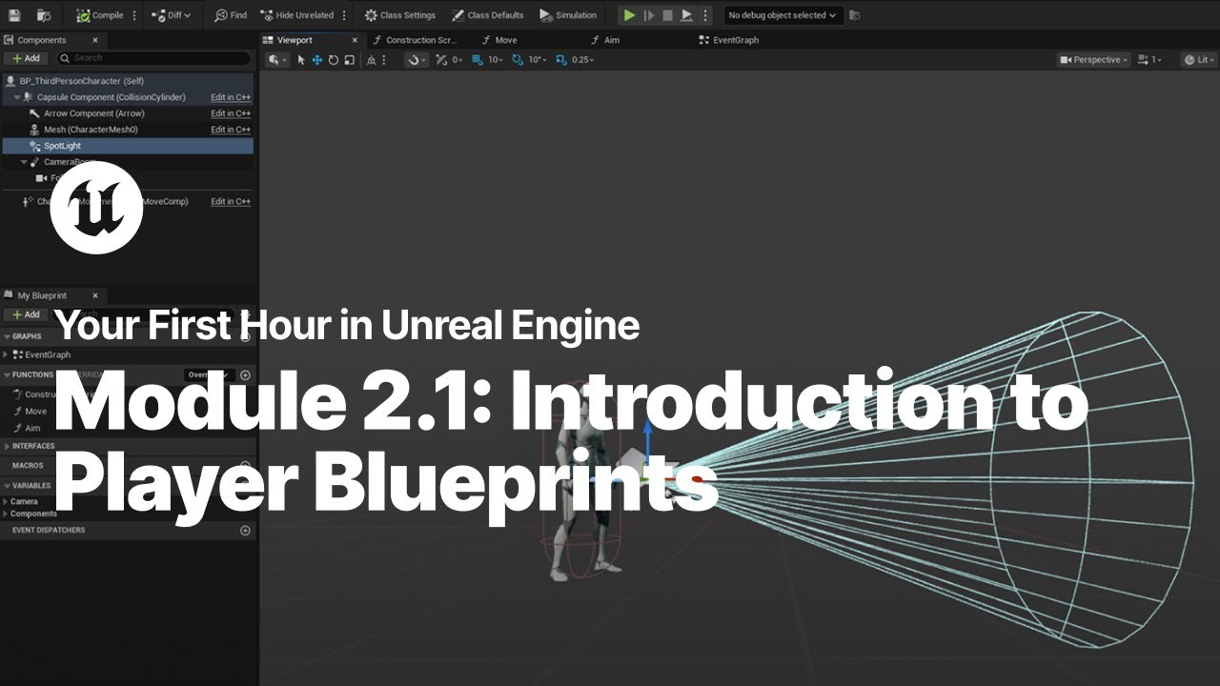Open the play options dots menu
Viewport: 1220px width, 686px height.
[705, 15]
